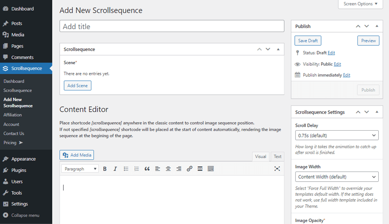
Task: Align text right
Action: point(178,169)
